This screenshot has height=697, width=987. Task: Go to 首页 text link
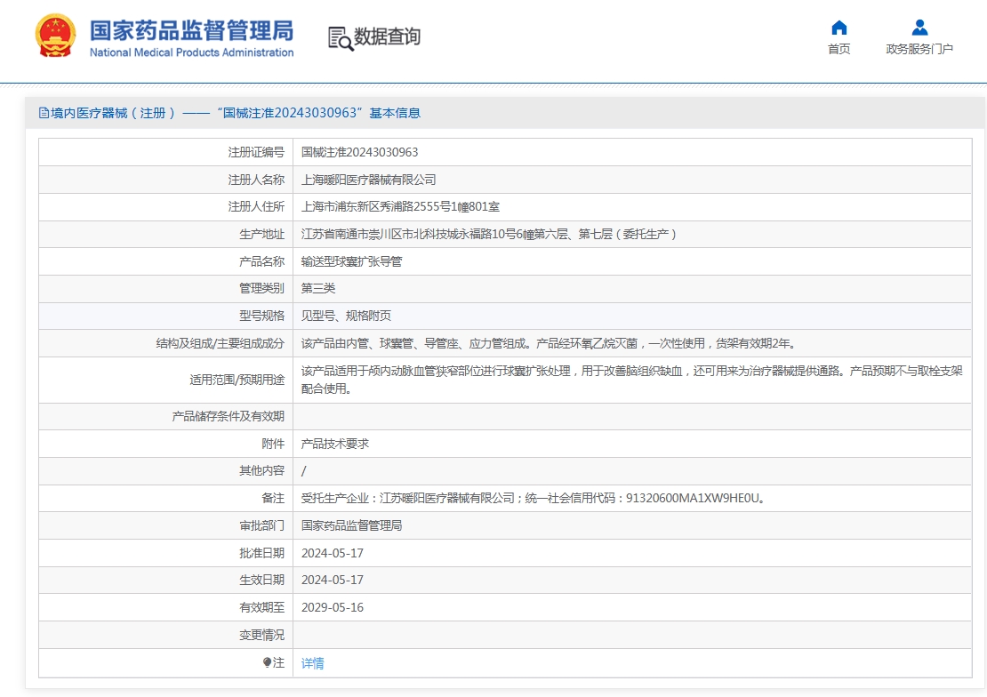point(839,49)
